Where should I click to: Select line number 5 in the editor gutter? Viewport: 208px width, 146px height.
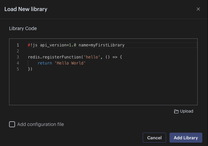pos(17,69)
